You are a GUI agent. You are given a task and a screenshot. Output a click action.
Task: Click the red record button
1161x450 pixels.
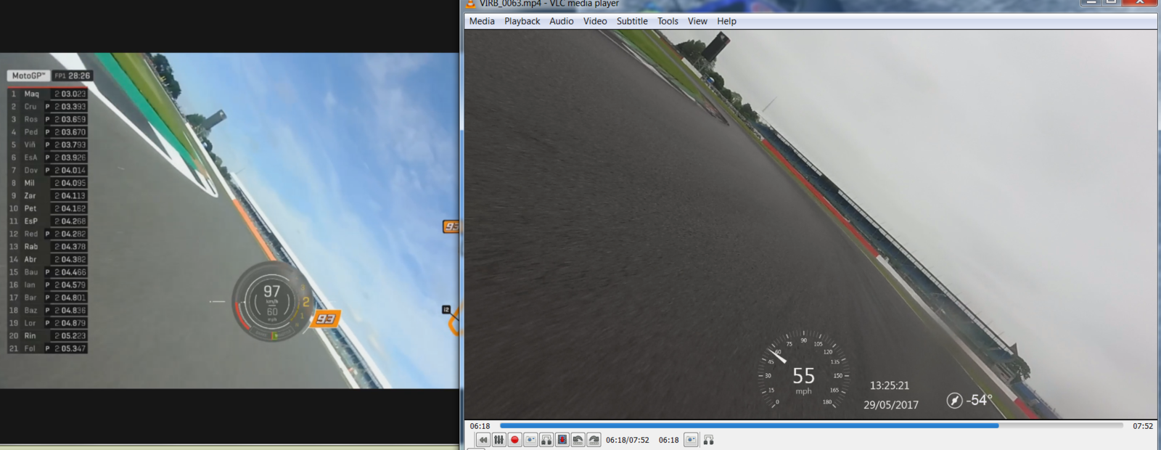pos(515,440)
